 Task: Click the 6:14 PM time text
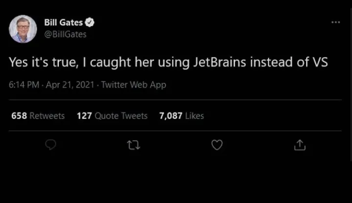pyautogui.click(x=23, y=85)
